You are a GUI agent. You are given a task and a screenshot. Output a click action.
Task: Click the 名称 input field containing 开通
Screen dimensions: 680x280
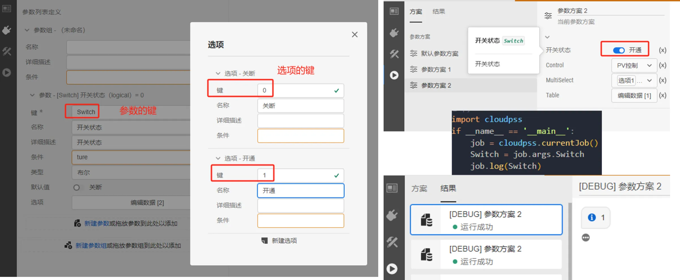[x=300, y=190]
